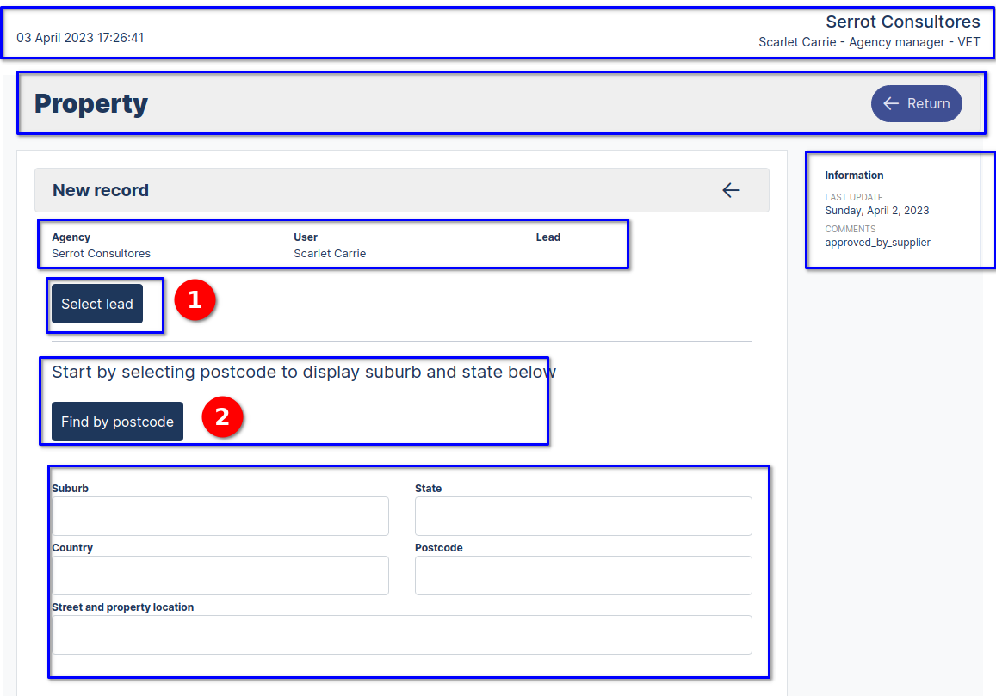This screenshot has width=996, height=696.
Task: Select the left arrow next to New record
Action: [731, 191]
